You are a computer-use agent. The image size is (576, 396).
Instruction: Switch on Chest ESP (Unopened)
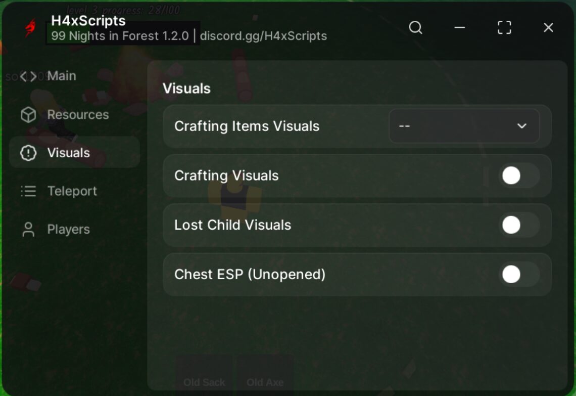click(x=519, y=274)
